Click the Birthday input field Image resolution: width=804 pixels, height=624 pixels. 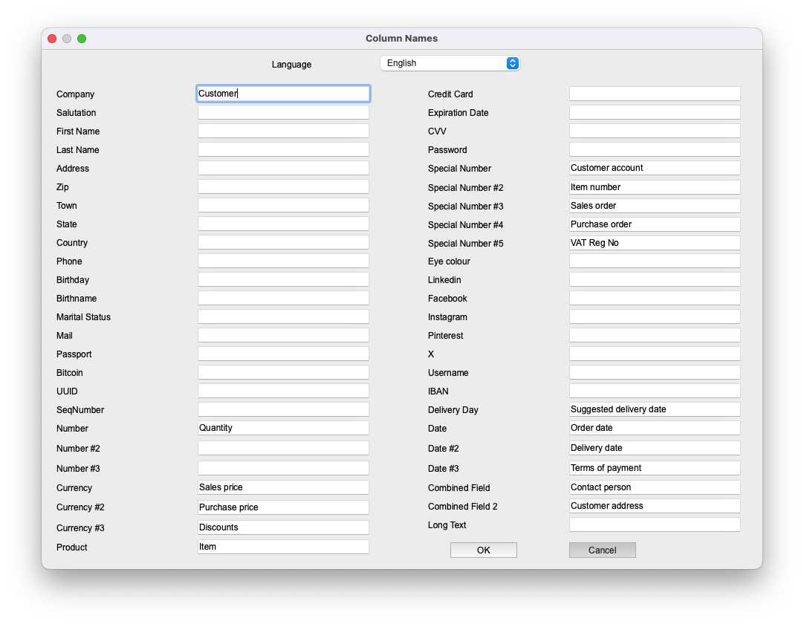coord(283,279)
